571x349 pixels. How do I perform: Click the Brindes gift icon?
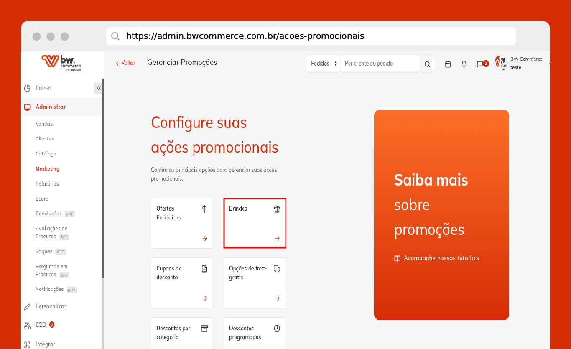277,209
